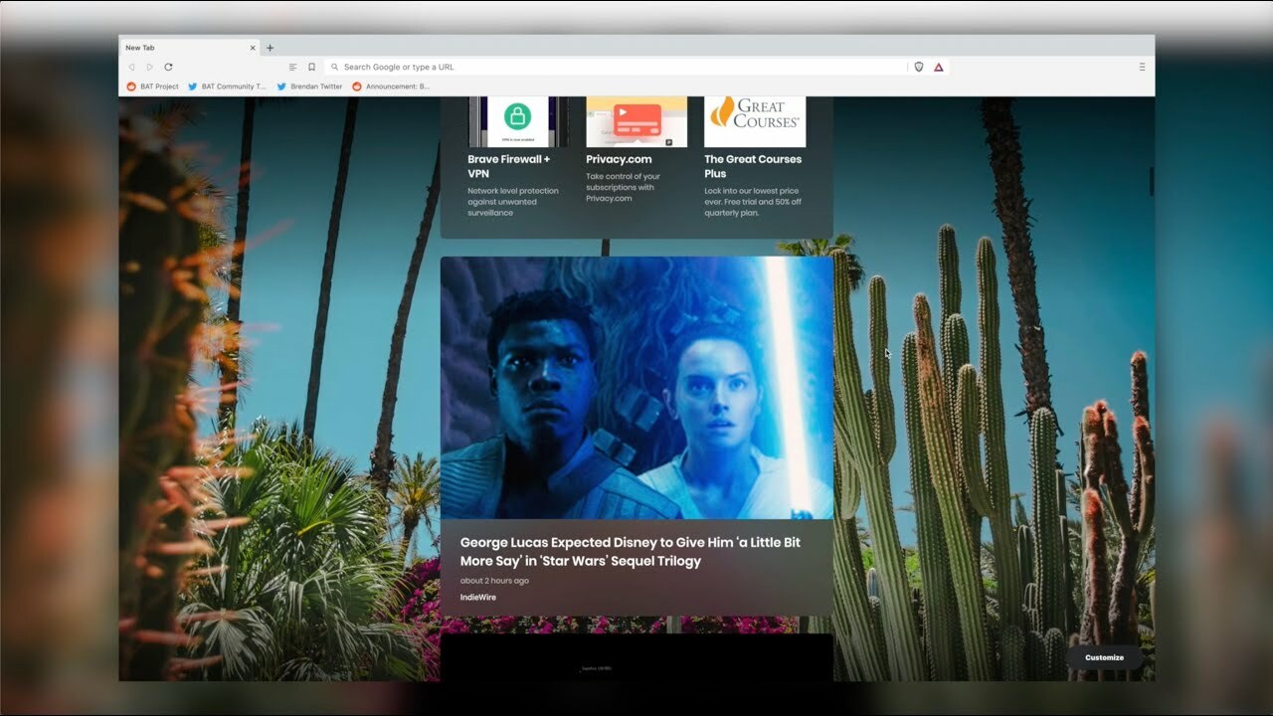
Task: Select the New Tab tab
Action: pos(179,48)
